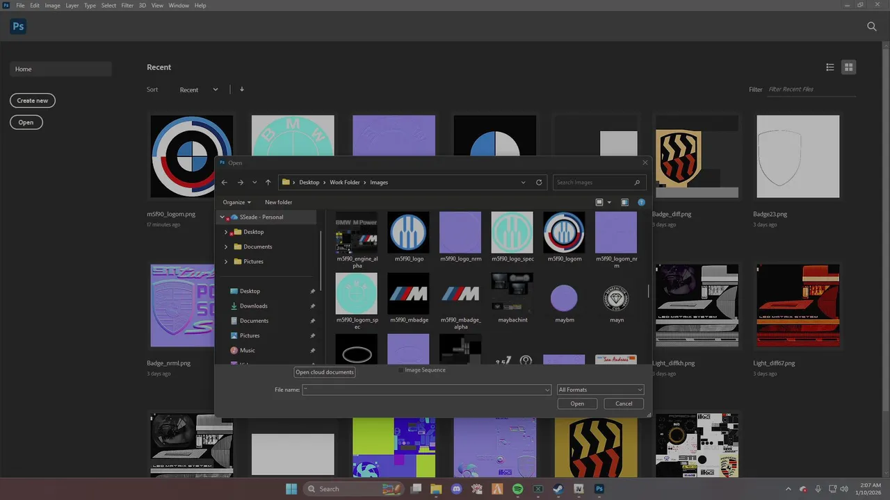890x500 pixels.
Task: Open Excel from the taskbar
Action: coord(537,489)
